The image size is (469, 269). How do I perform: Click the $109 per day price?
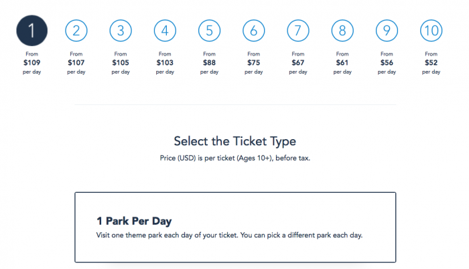click(31, 62)
